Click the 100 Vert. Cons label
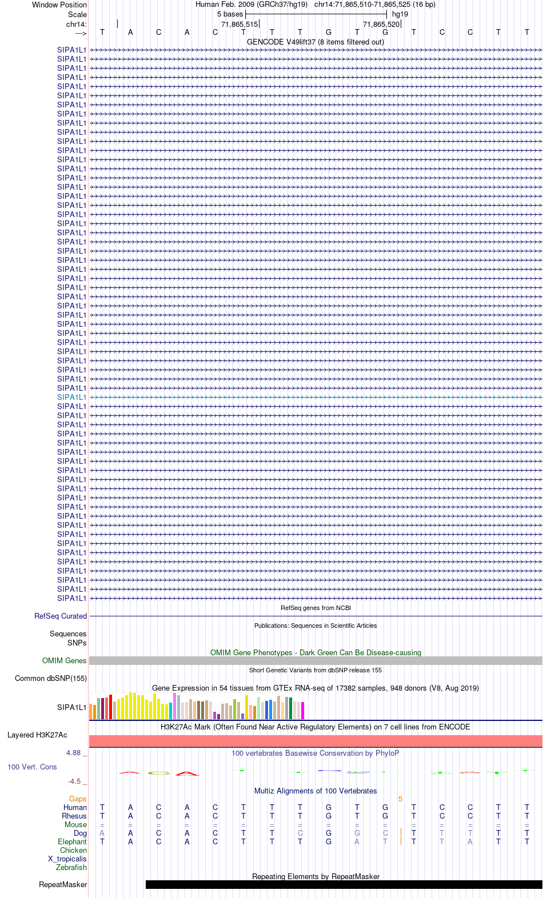The image size is (543, 898). [x=32, y=767]
